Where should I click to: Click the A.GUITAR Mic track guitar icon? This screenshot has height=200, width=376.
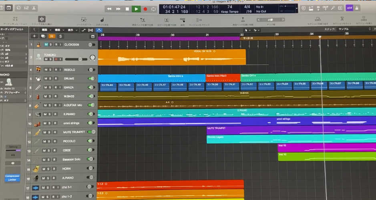(37, 106)
